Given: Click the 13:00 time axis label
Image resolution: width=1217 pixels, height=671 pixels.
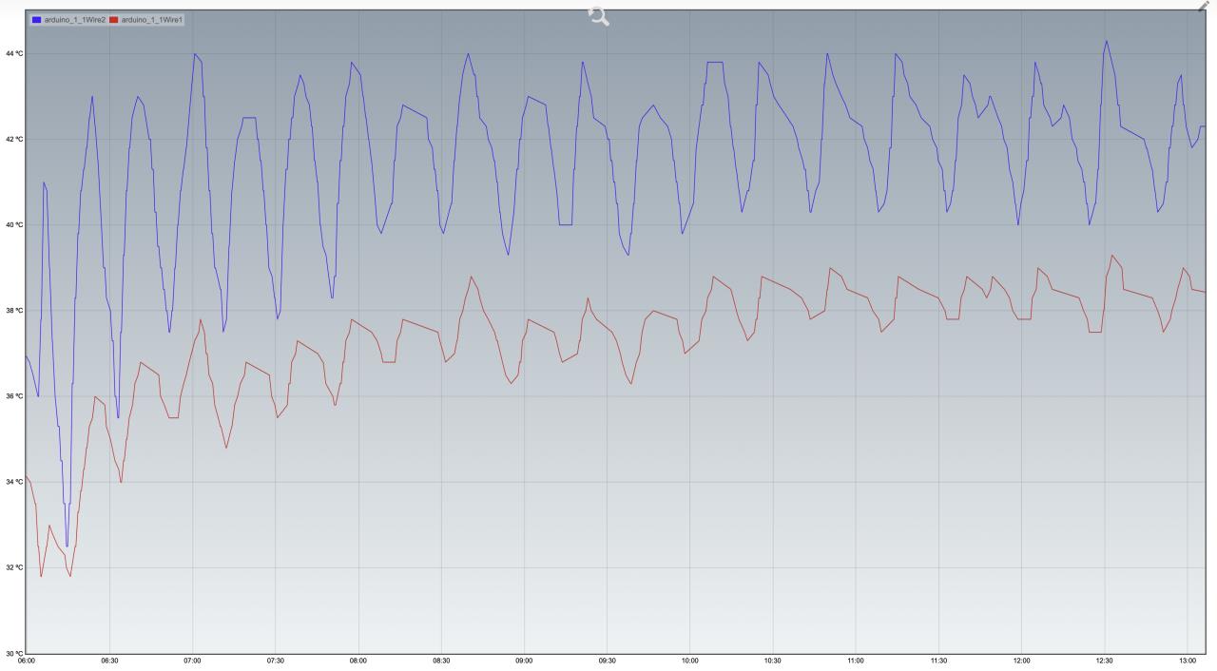Looking at the screenshot, I should [x=1188, y=661].
